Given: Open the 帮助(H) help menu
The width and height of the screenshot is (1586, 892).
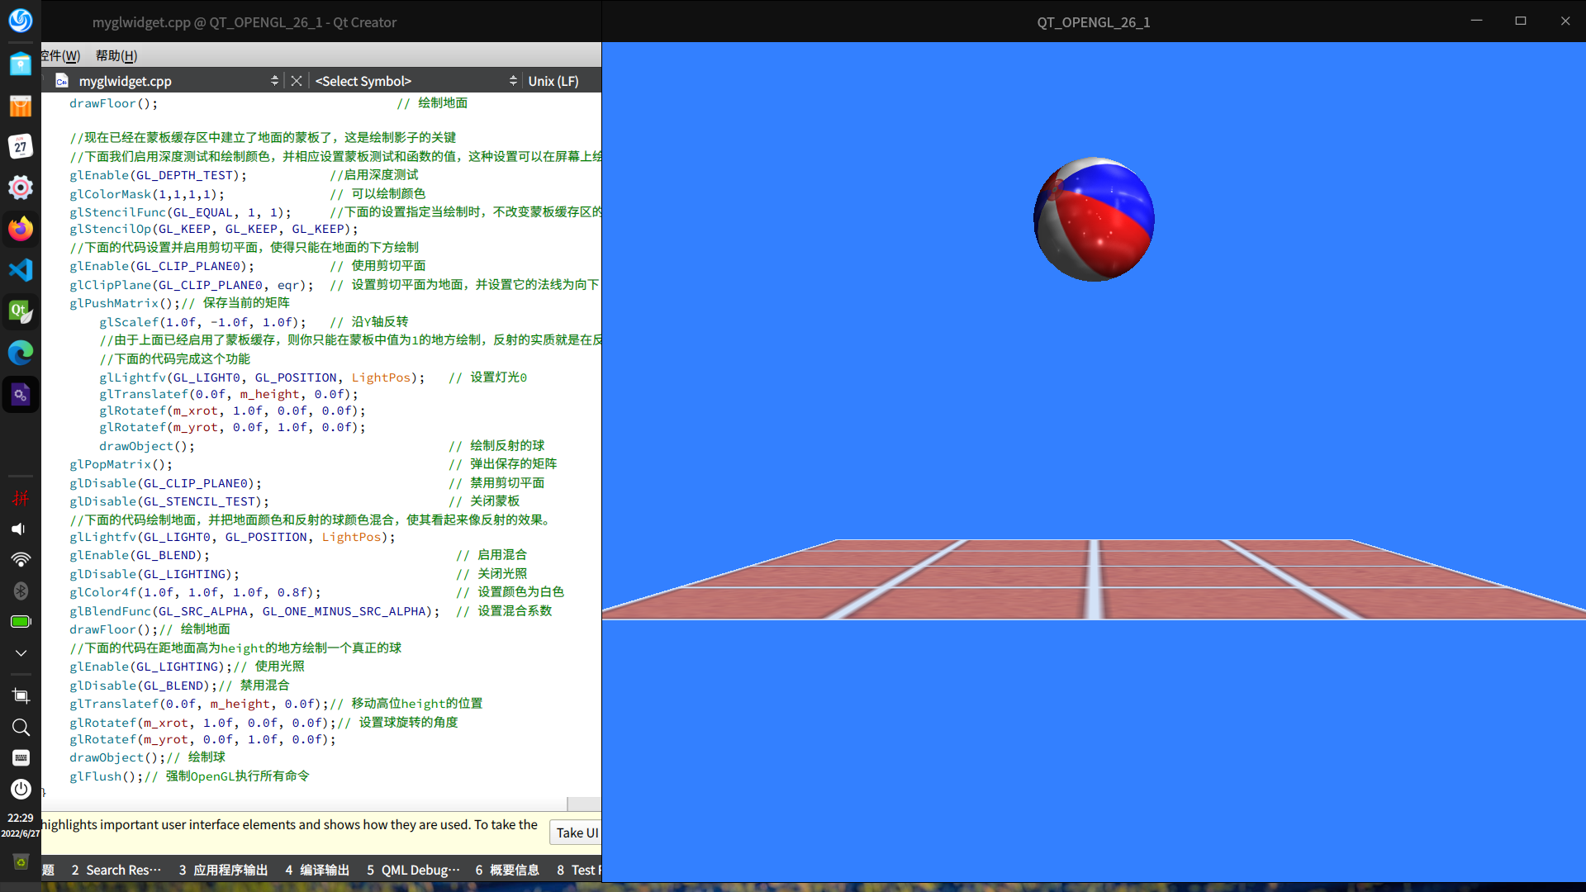Looking at the screenshot, I should pos(116,55).
